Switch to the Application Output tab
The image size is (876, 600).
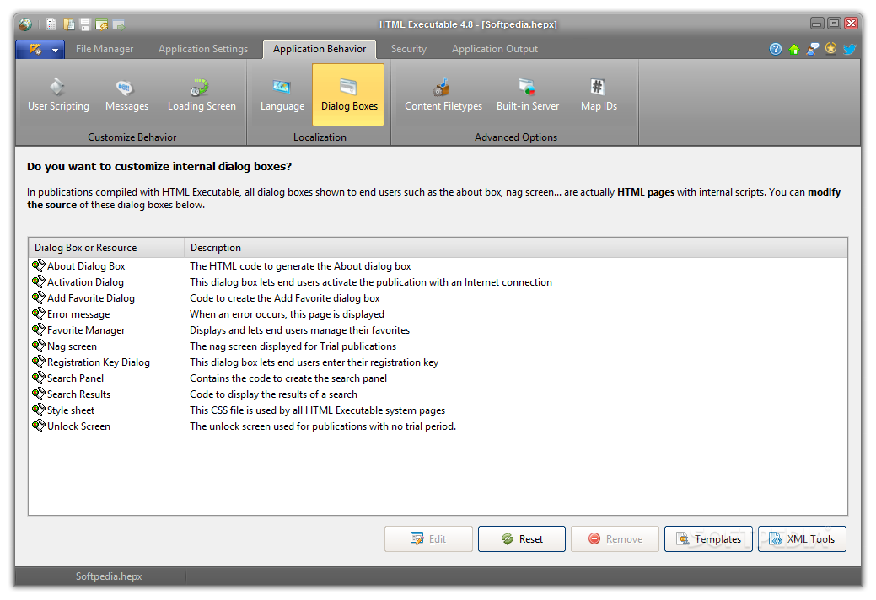[494, 49]
